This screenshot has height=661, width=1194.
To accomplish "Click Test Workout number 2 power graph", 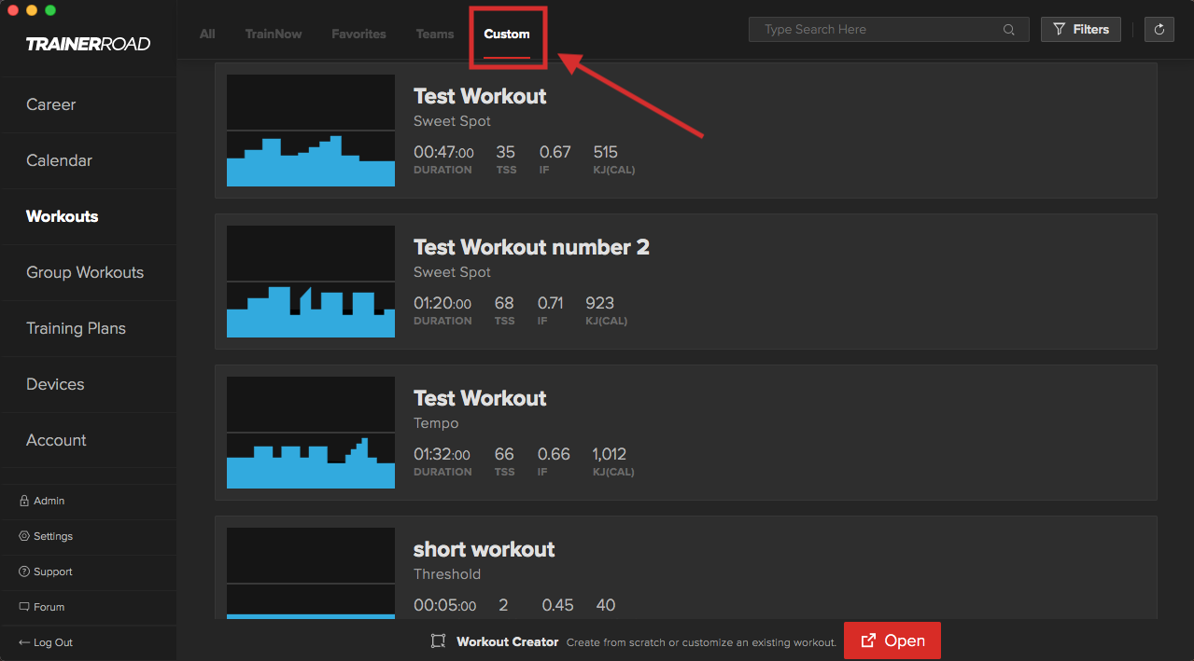I will click(x=311, y=282).
